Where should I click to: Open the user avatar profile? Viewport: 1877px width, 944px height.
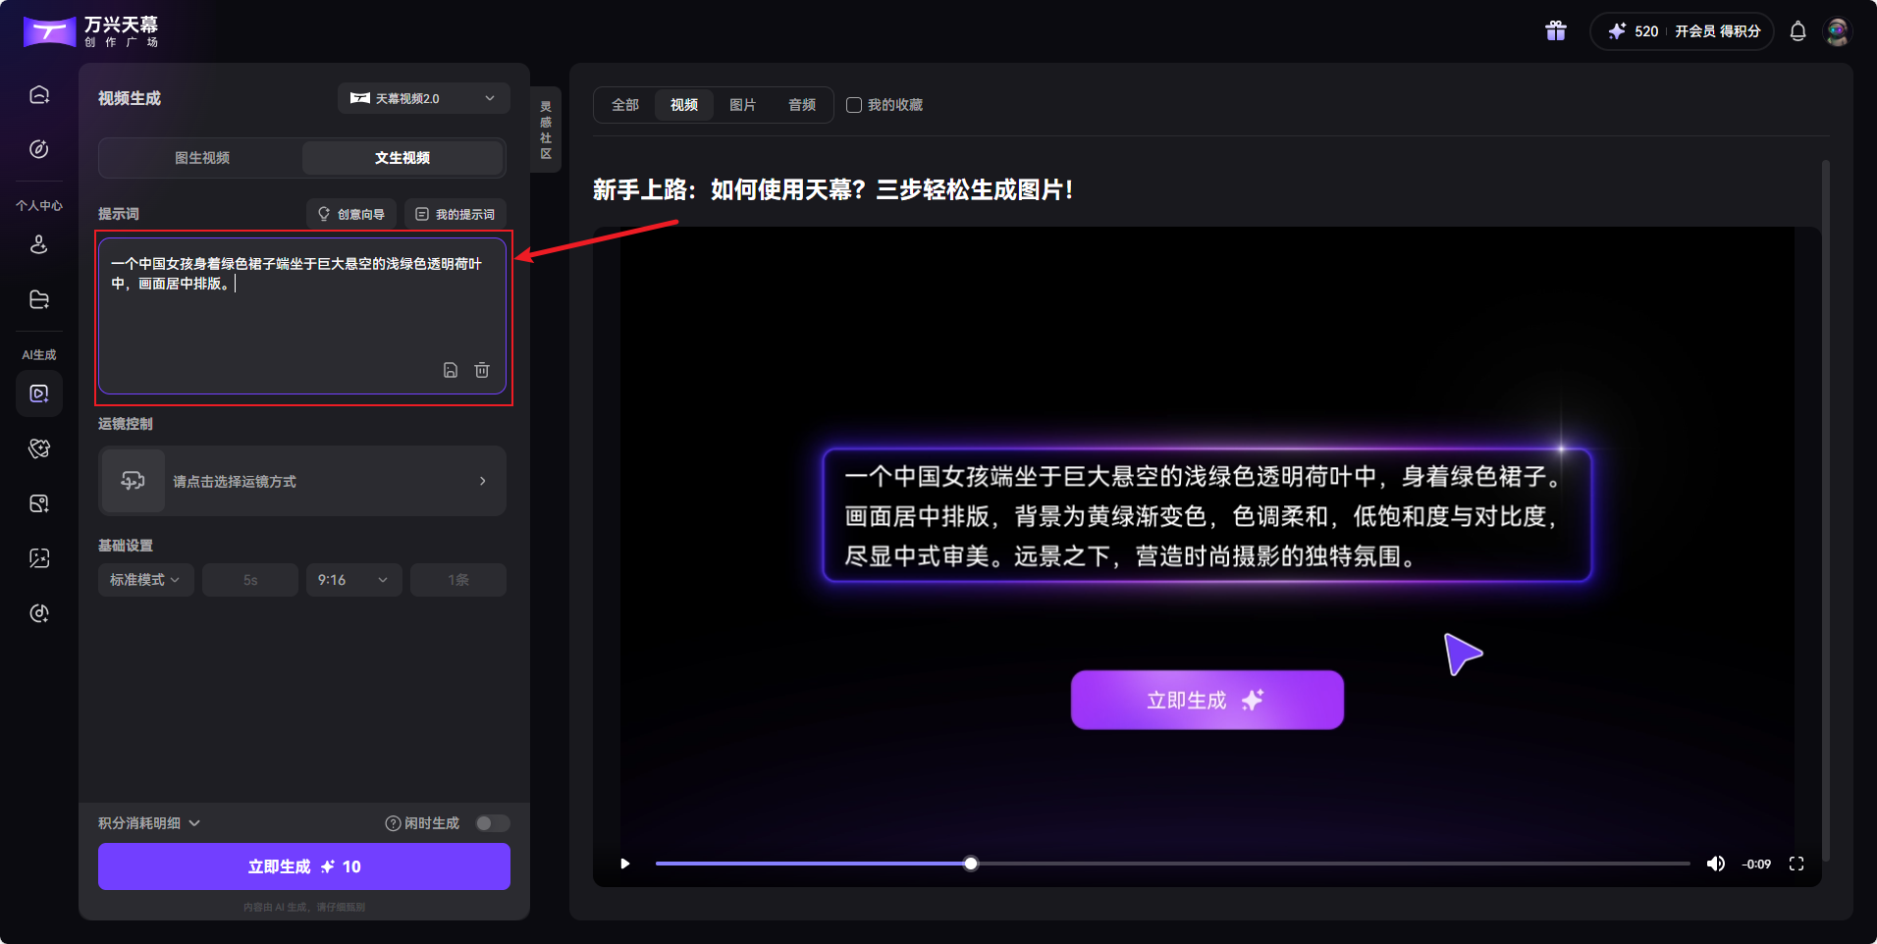point(1838,31)
